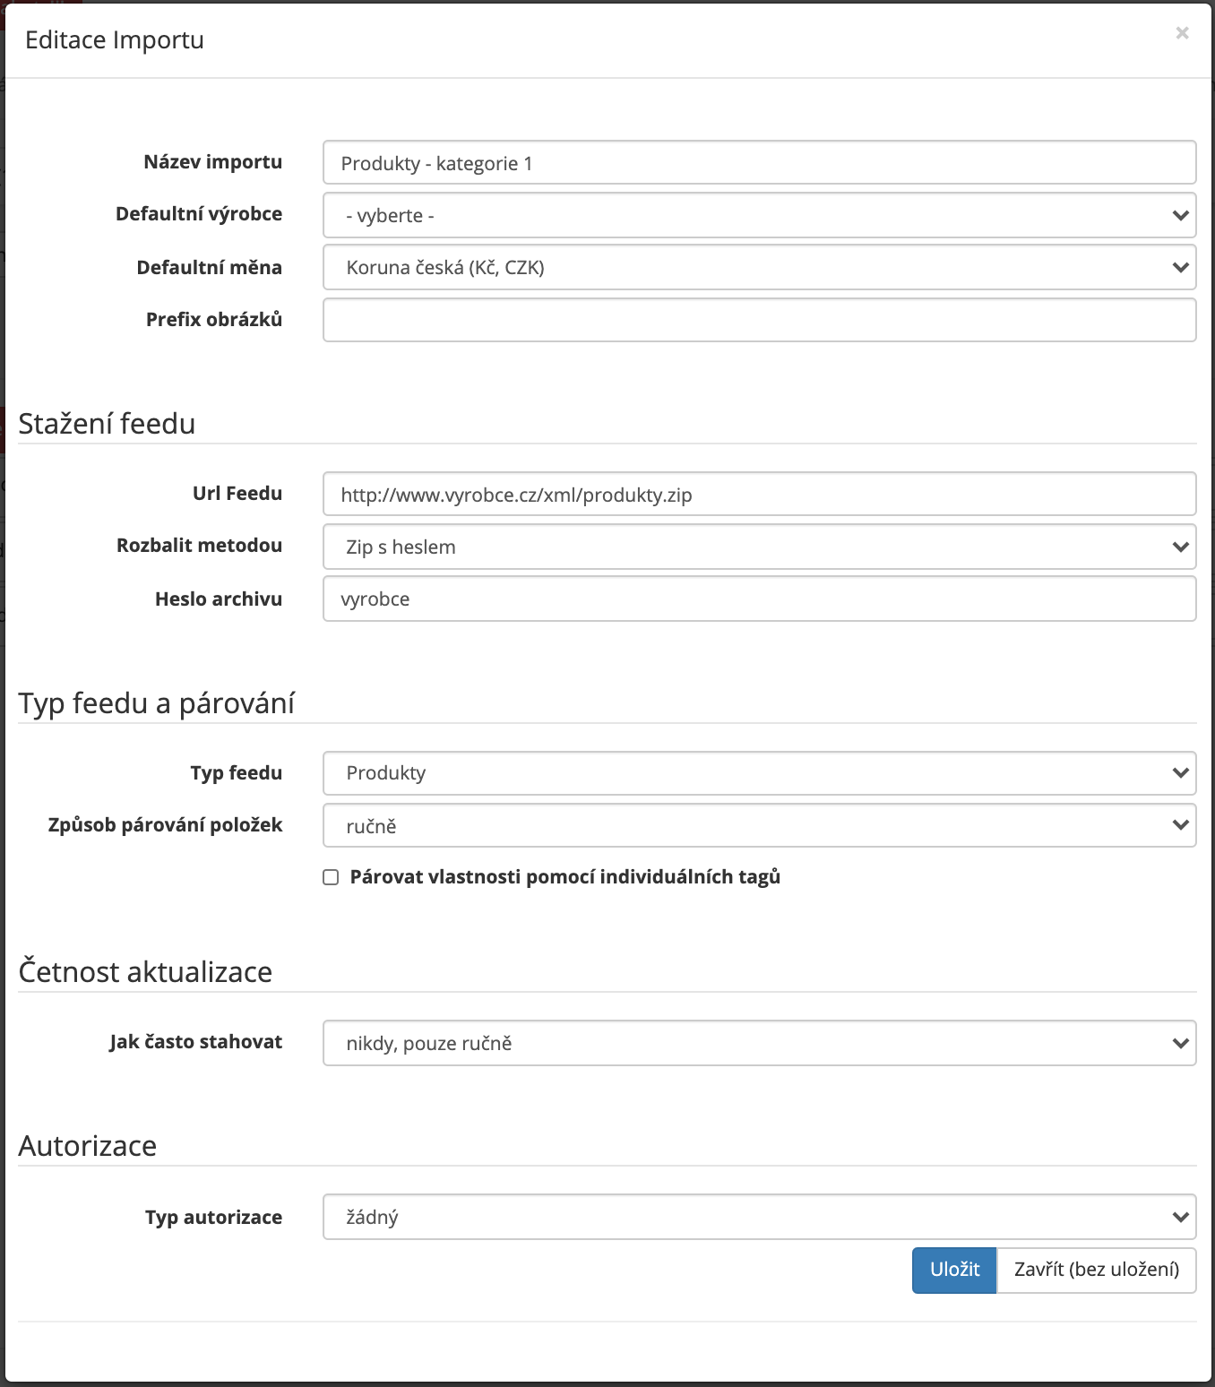
Task: Open Způsob párování položek dropdown
Action: pyautogui.click(x=759, y=825)
